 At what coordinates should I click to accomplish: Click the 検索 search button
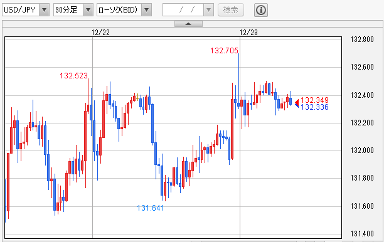[231, 10]
